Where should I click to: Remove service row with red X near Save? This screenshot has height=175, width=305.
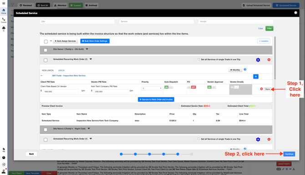tap(261, 89)
